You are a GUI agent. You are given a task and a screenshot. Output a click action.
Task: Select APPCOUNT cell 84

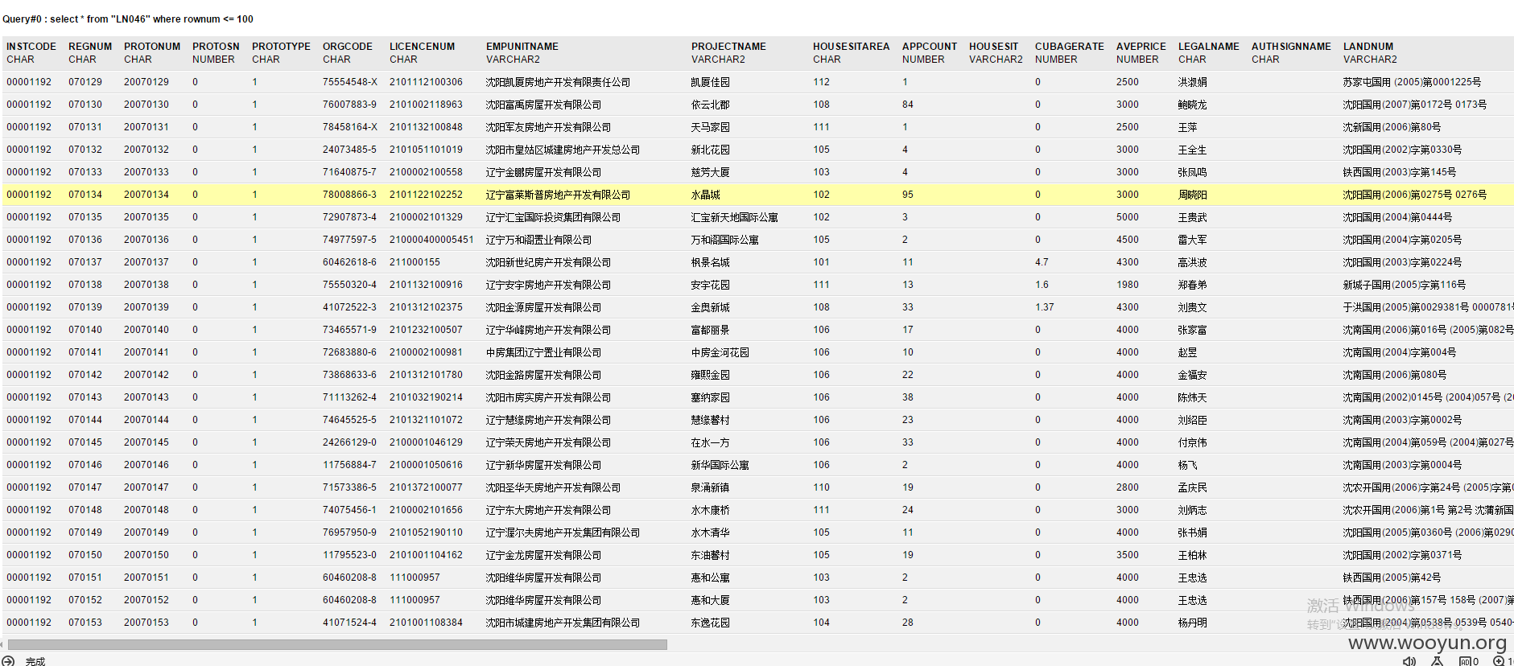(908, 105)
